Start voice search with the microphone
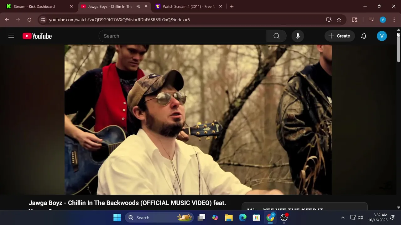 pyautogui.click(x=298, y=36)
